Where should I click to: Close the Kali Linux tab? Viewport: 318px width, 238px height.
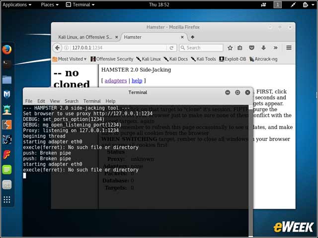pyautogui.click(x=117, y=37)
